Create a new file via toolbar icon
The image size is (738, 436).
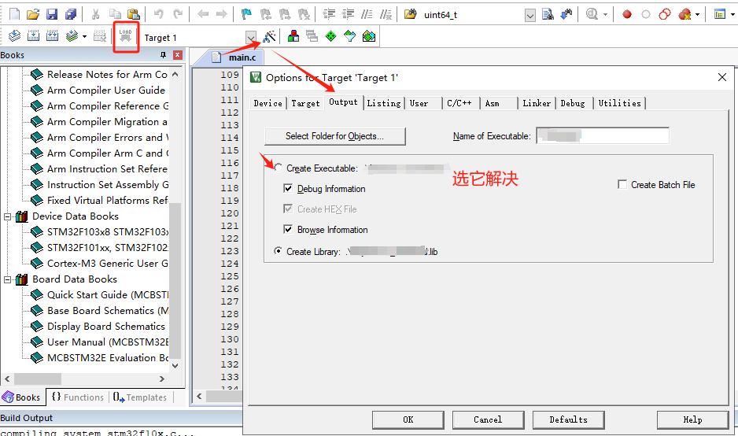(15, 15)
